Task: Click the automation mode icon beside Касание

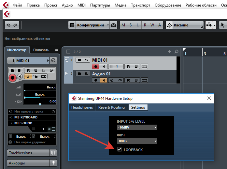Action: [x=169, y=25]
